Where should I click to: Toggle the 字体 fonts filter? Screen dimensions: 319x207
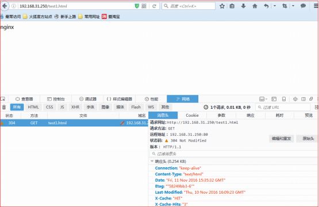point(90,107)
